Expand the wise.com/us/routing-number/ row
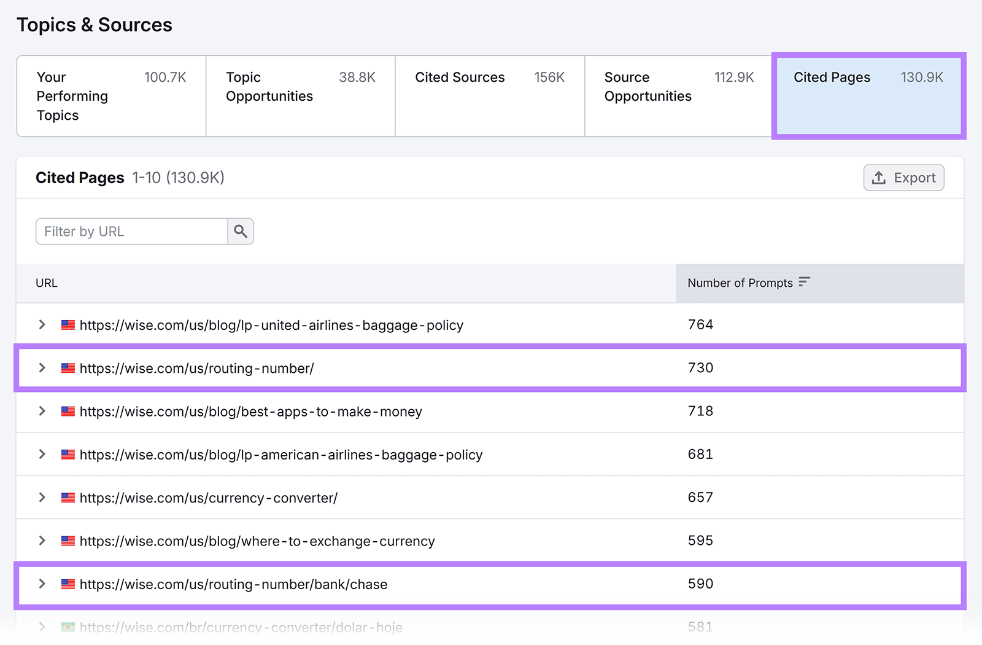This screenshot has height=645, width=982. [42, 368]
